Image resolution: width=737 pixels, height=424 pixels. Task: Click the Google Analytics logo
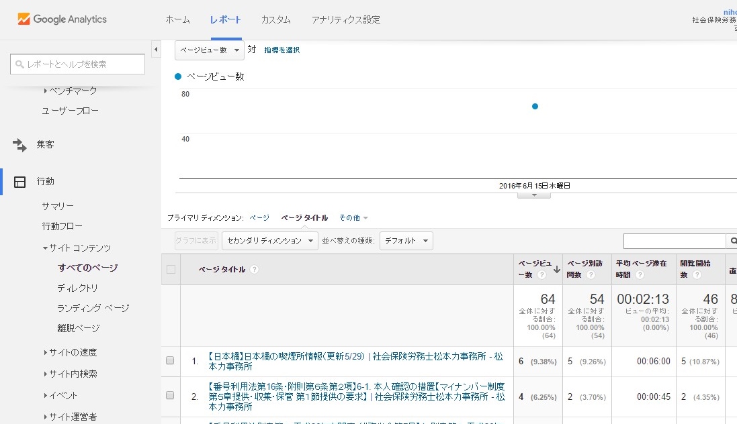pos(62,19)
